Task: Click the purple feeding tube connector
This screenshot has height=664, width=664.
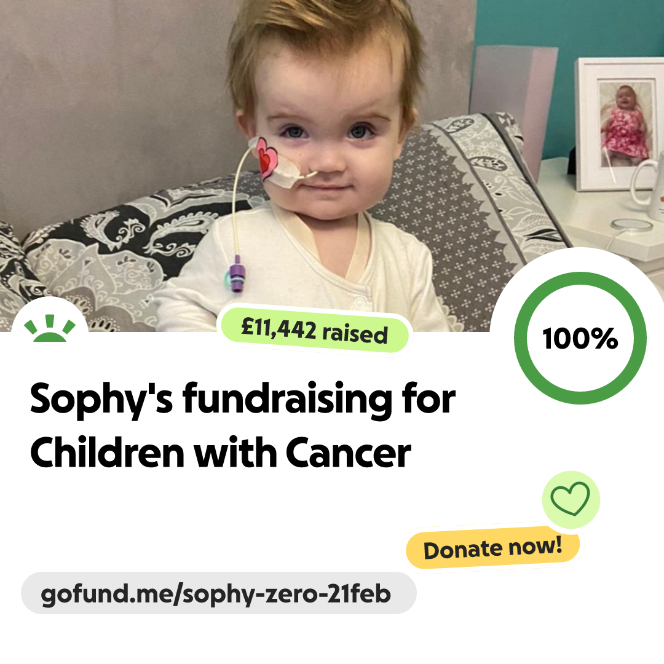Action: click(x=235, y=274)
